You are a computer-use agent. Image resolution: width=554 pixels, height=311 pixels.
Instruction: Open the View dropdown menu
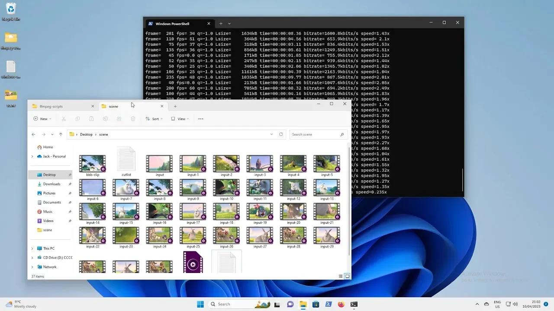(x=180, y=119)
